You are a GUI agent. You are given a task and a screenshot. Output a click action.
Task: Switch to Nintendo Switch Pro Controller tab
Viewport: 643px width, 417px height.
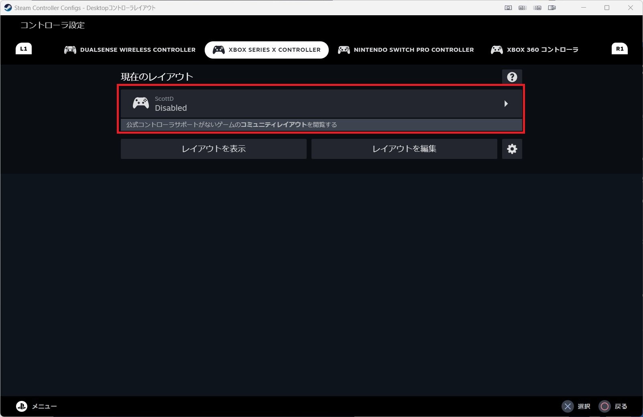[x=406, y=50]
